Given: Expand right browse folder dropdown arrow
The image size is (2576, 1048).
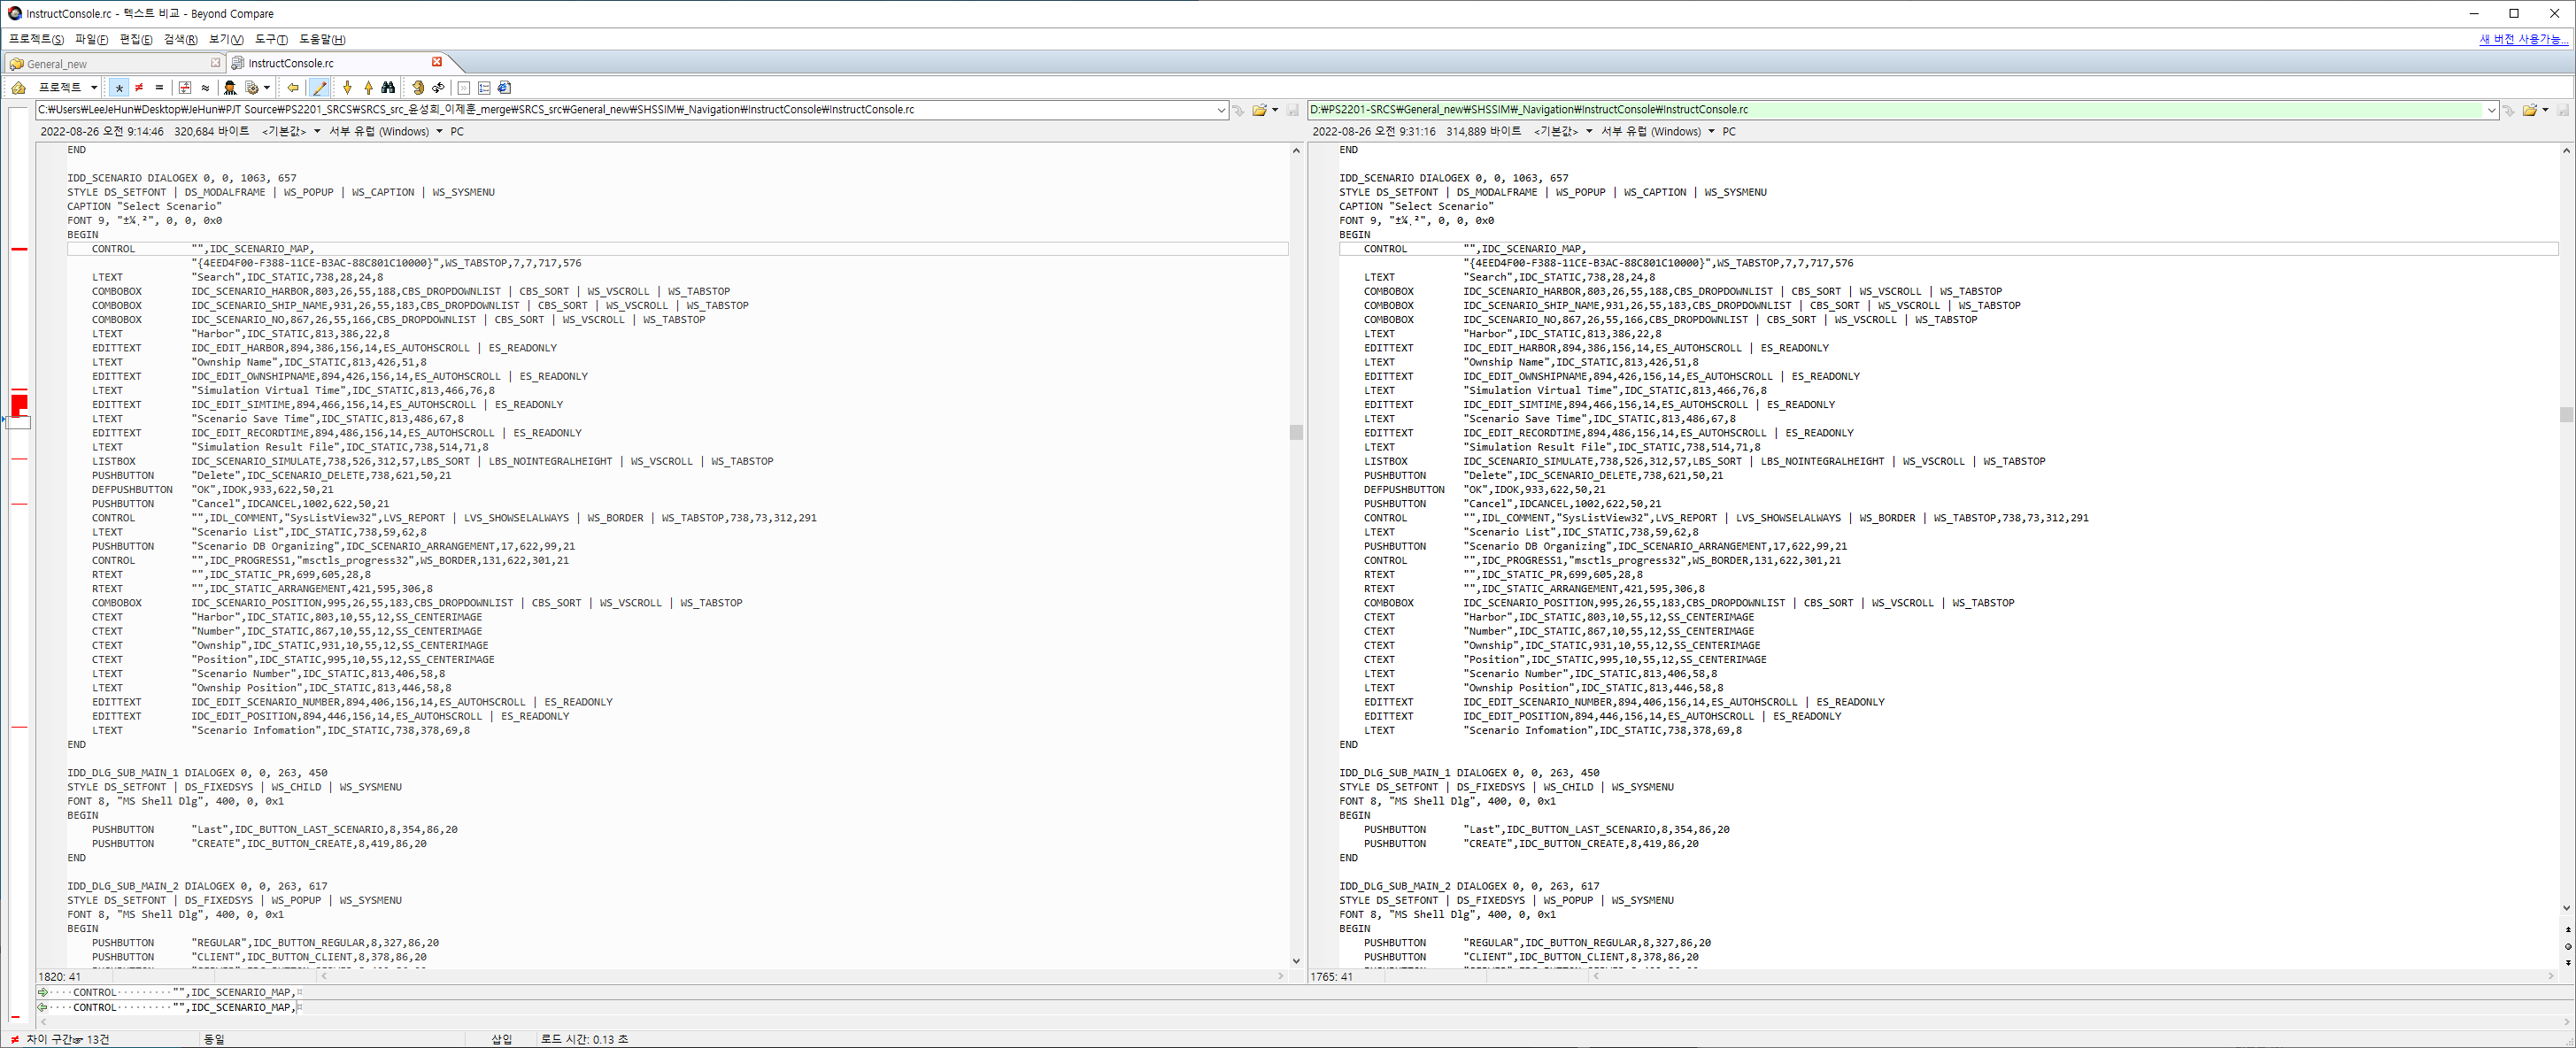Looking at the screenshot, I should pyautogui.click(x=2545, y=110).
